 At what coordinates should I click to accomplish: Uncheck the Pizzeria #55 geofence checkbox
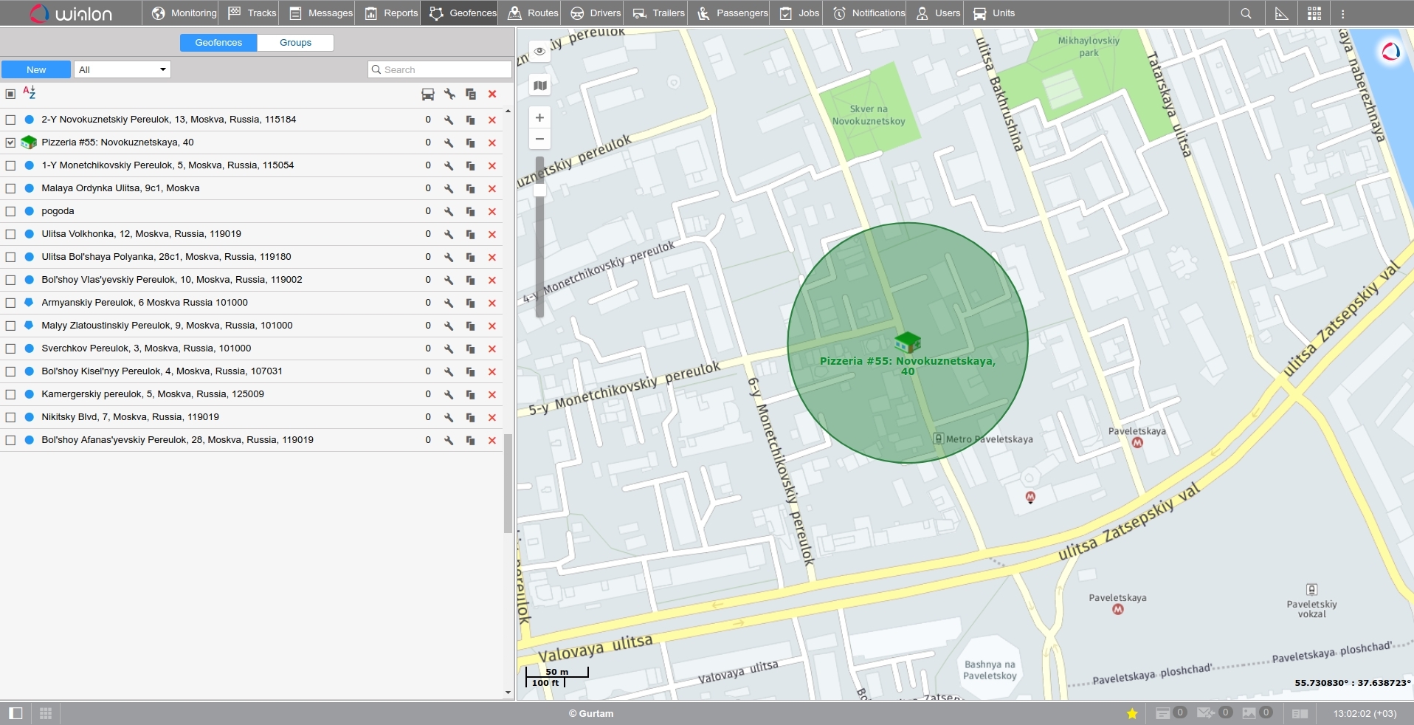coord(10,142)
